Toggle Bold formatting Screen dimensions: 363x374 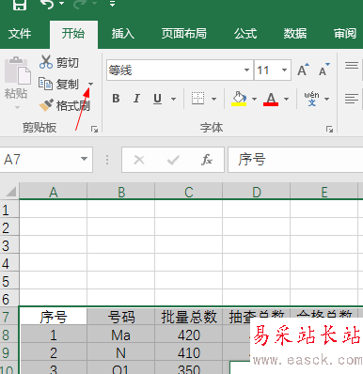(116, 99)
